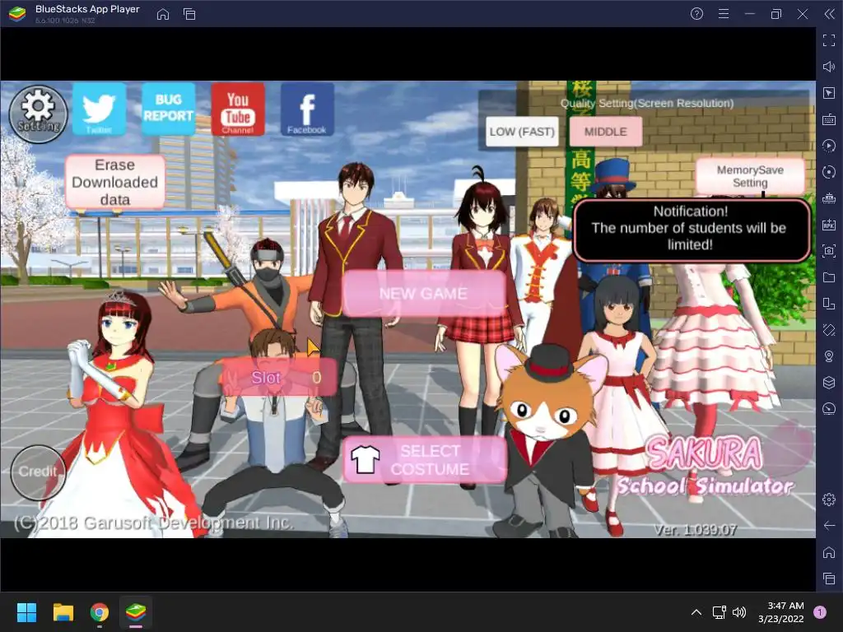Open the multi-instance manager layers icon
The width and height of the screenshot is (843, 632).
(829, 383)
